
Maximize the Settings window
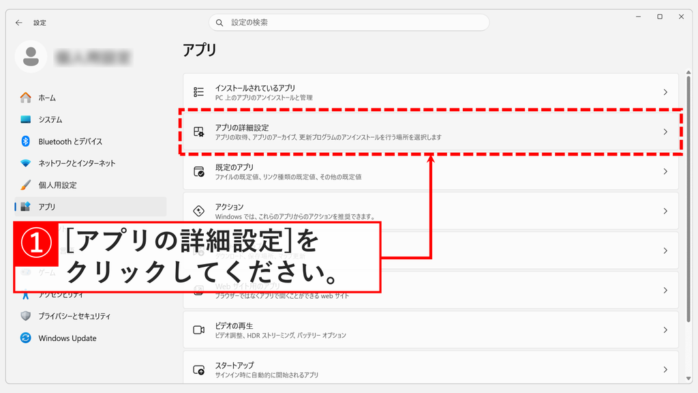(660, 16)
